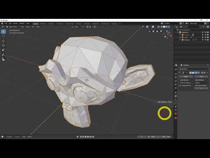Viewport: 210px width, 158px height.
Task: Click the red X axis on navigation gizmo
Action: (x=170, y=36)
